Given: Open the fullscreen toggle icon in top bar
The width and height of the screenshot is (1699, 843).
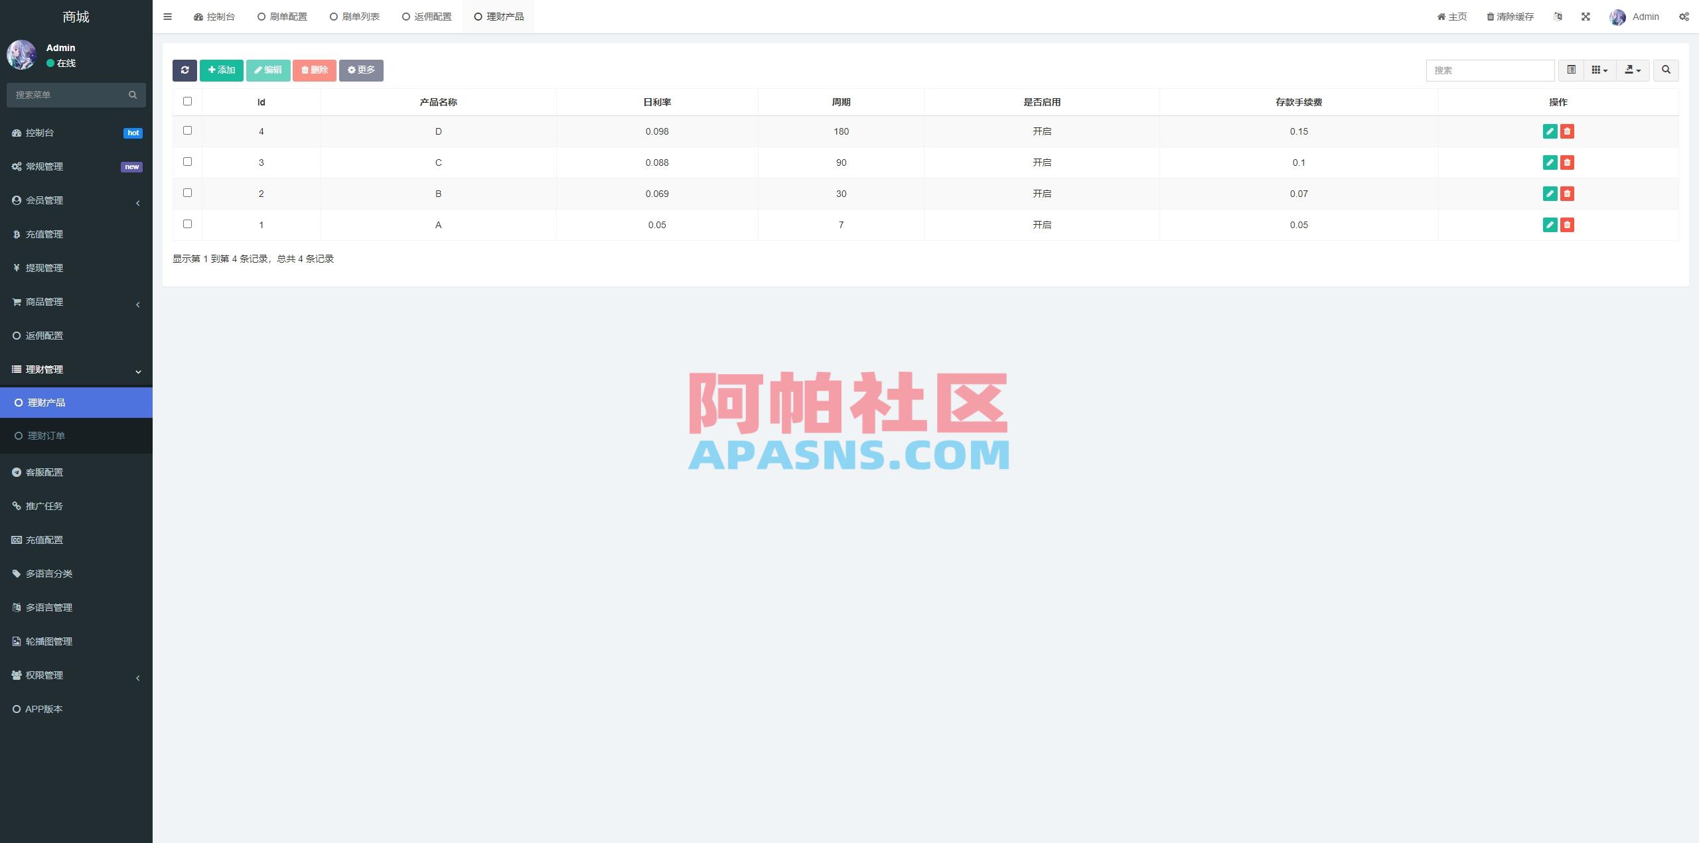Looking at the screenshot, I should pos(1587,16).
